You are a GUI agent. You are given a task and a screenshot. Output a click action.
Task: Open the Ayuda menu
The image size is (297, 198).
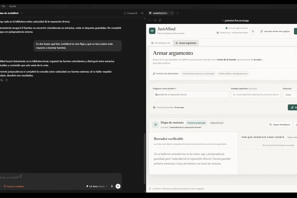(x=13, y=6)
